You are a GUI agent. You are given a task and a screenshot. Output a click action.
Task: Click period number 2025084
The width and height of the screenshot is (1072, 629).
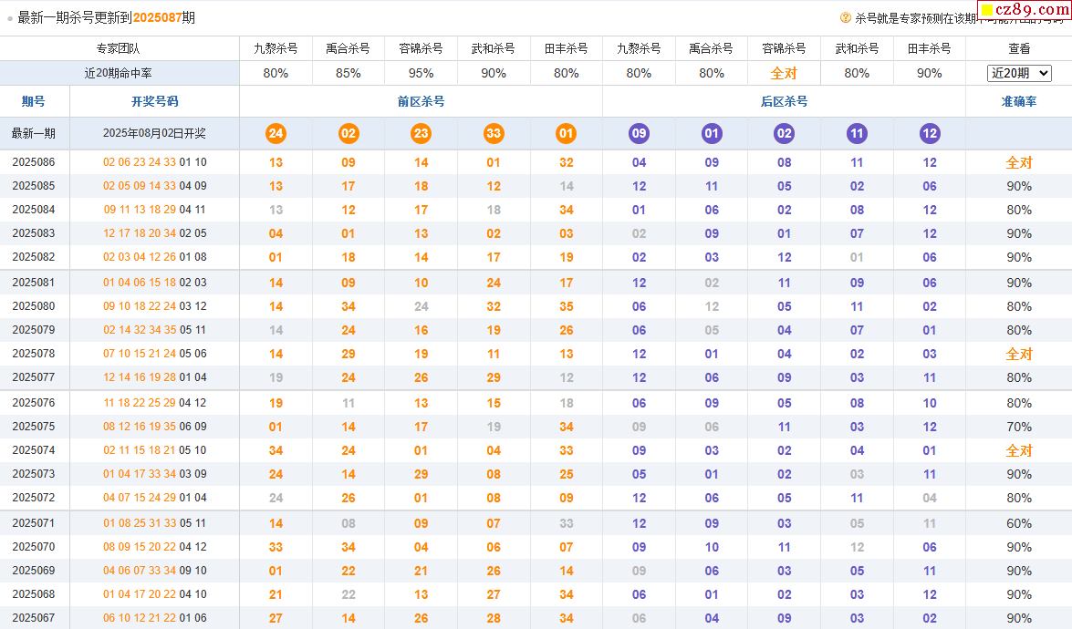(x=34, y=210)
